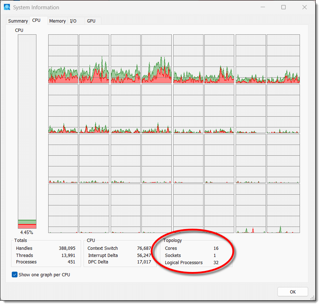Click the Logical Processors label
Viewport: 321px width, 306px height.
184,262
